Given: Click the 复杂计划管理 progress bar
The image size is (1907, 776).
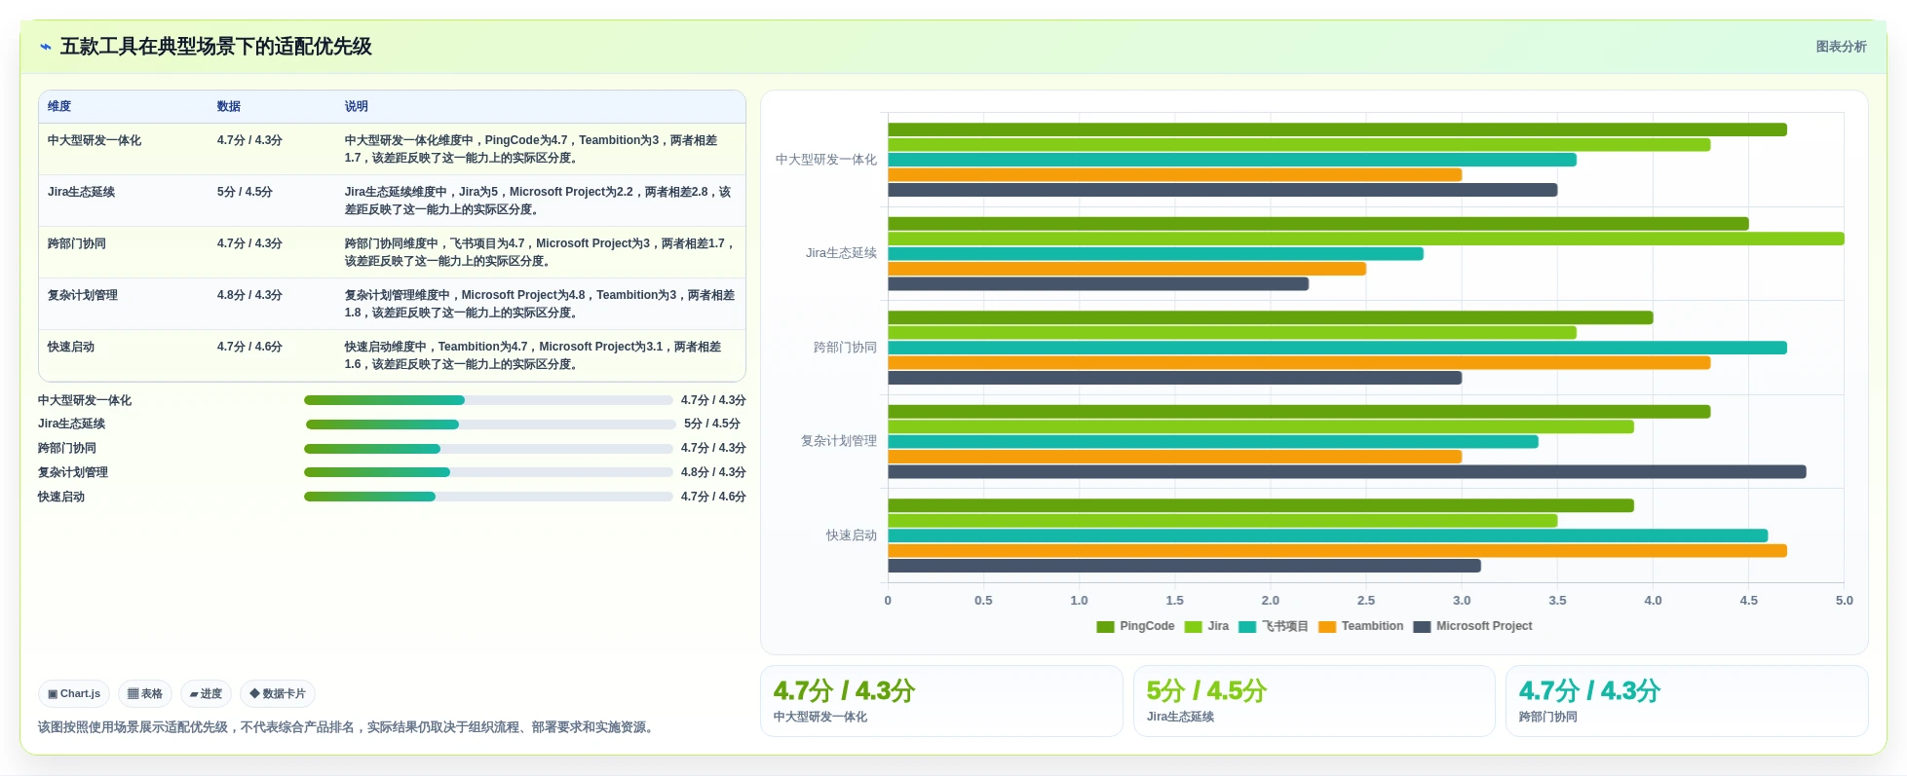Looking at the screenshot, I should click(488, 472).
